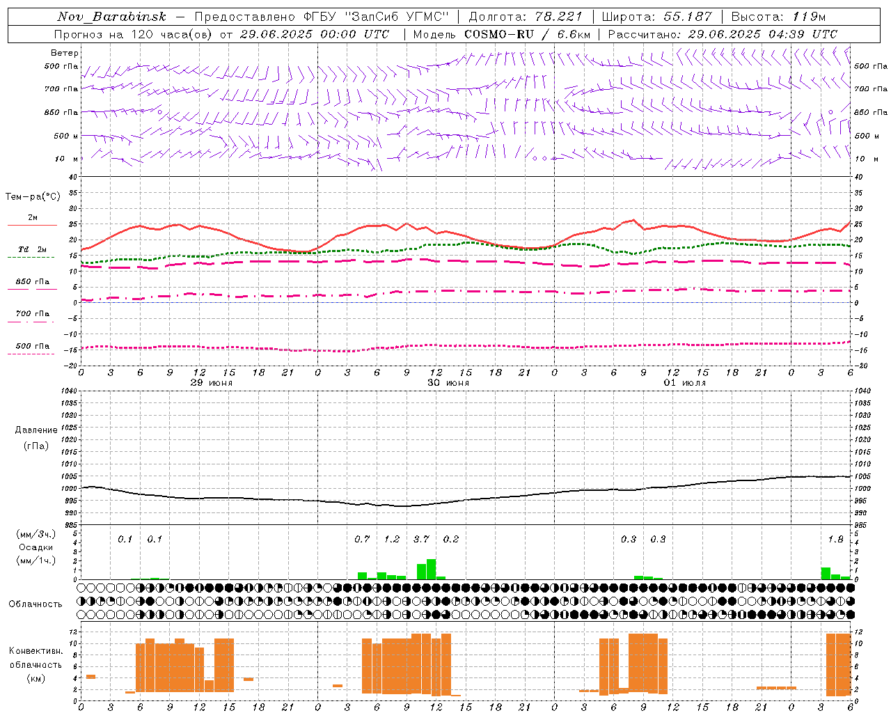Click the 'Высота: 119м' header value
This screenshot has height=713, width=891.
click(x=779, y=17)
